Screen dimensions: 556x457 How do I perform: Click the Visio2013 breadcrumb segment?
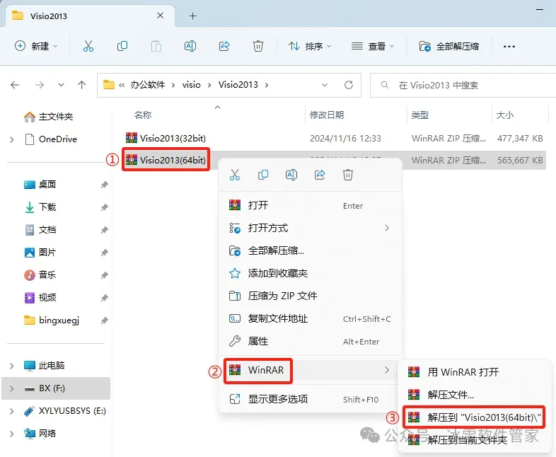click(x=238, y=85)
